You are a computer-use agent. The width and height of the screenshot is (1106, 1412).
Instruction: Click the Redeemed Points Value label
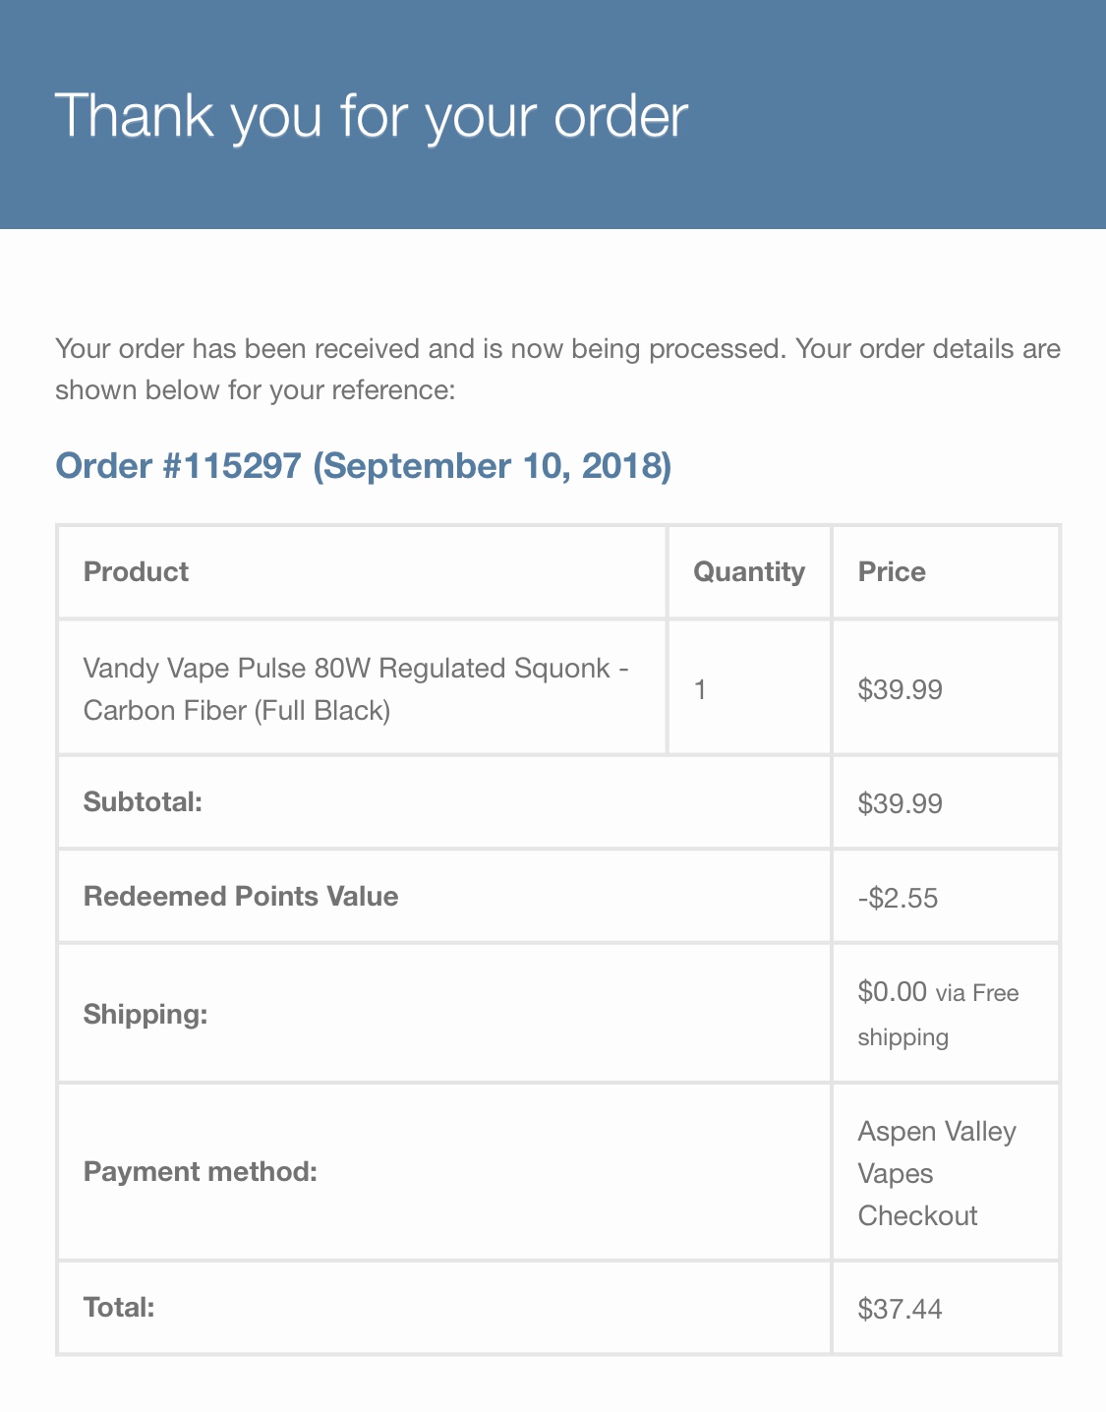pyautogui.click(x=241, y=896)
